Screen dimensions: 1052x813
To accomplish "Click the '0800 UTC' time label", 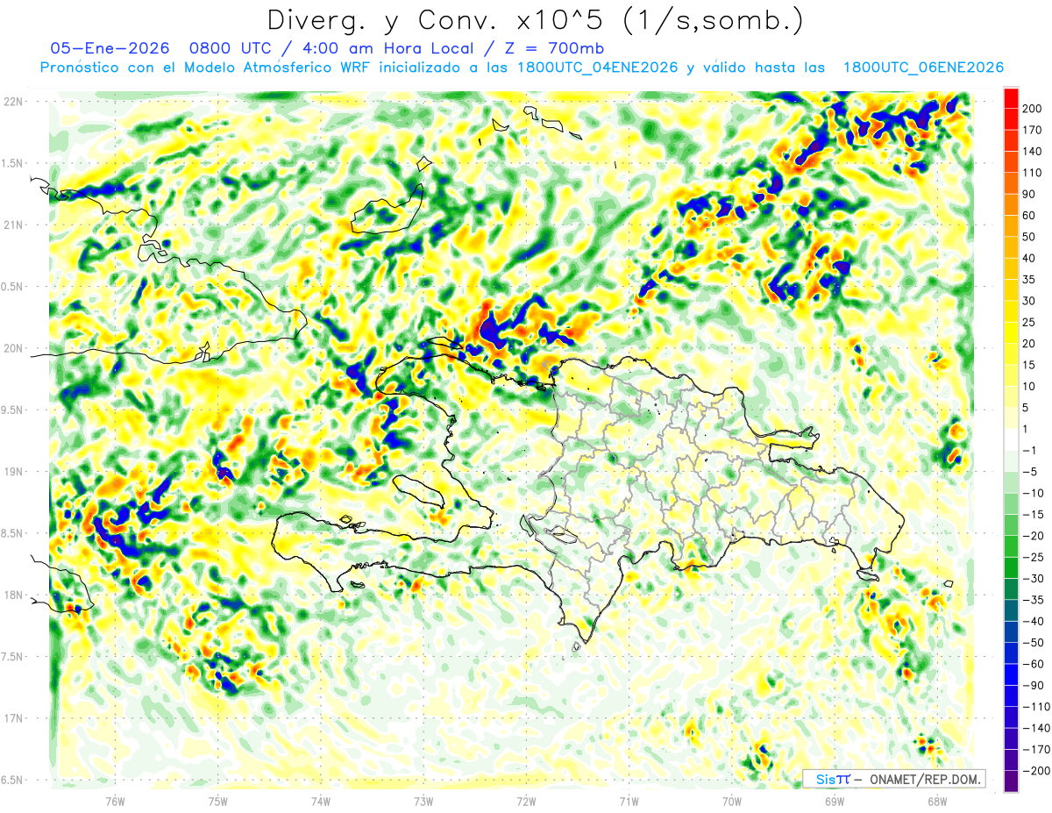I will [x=230, y=48].
